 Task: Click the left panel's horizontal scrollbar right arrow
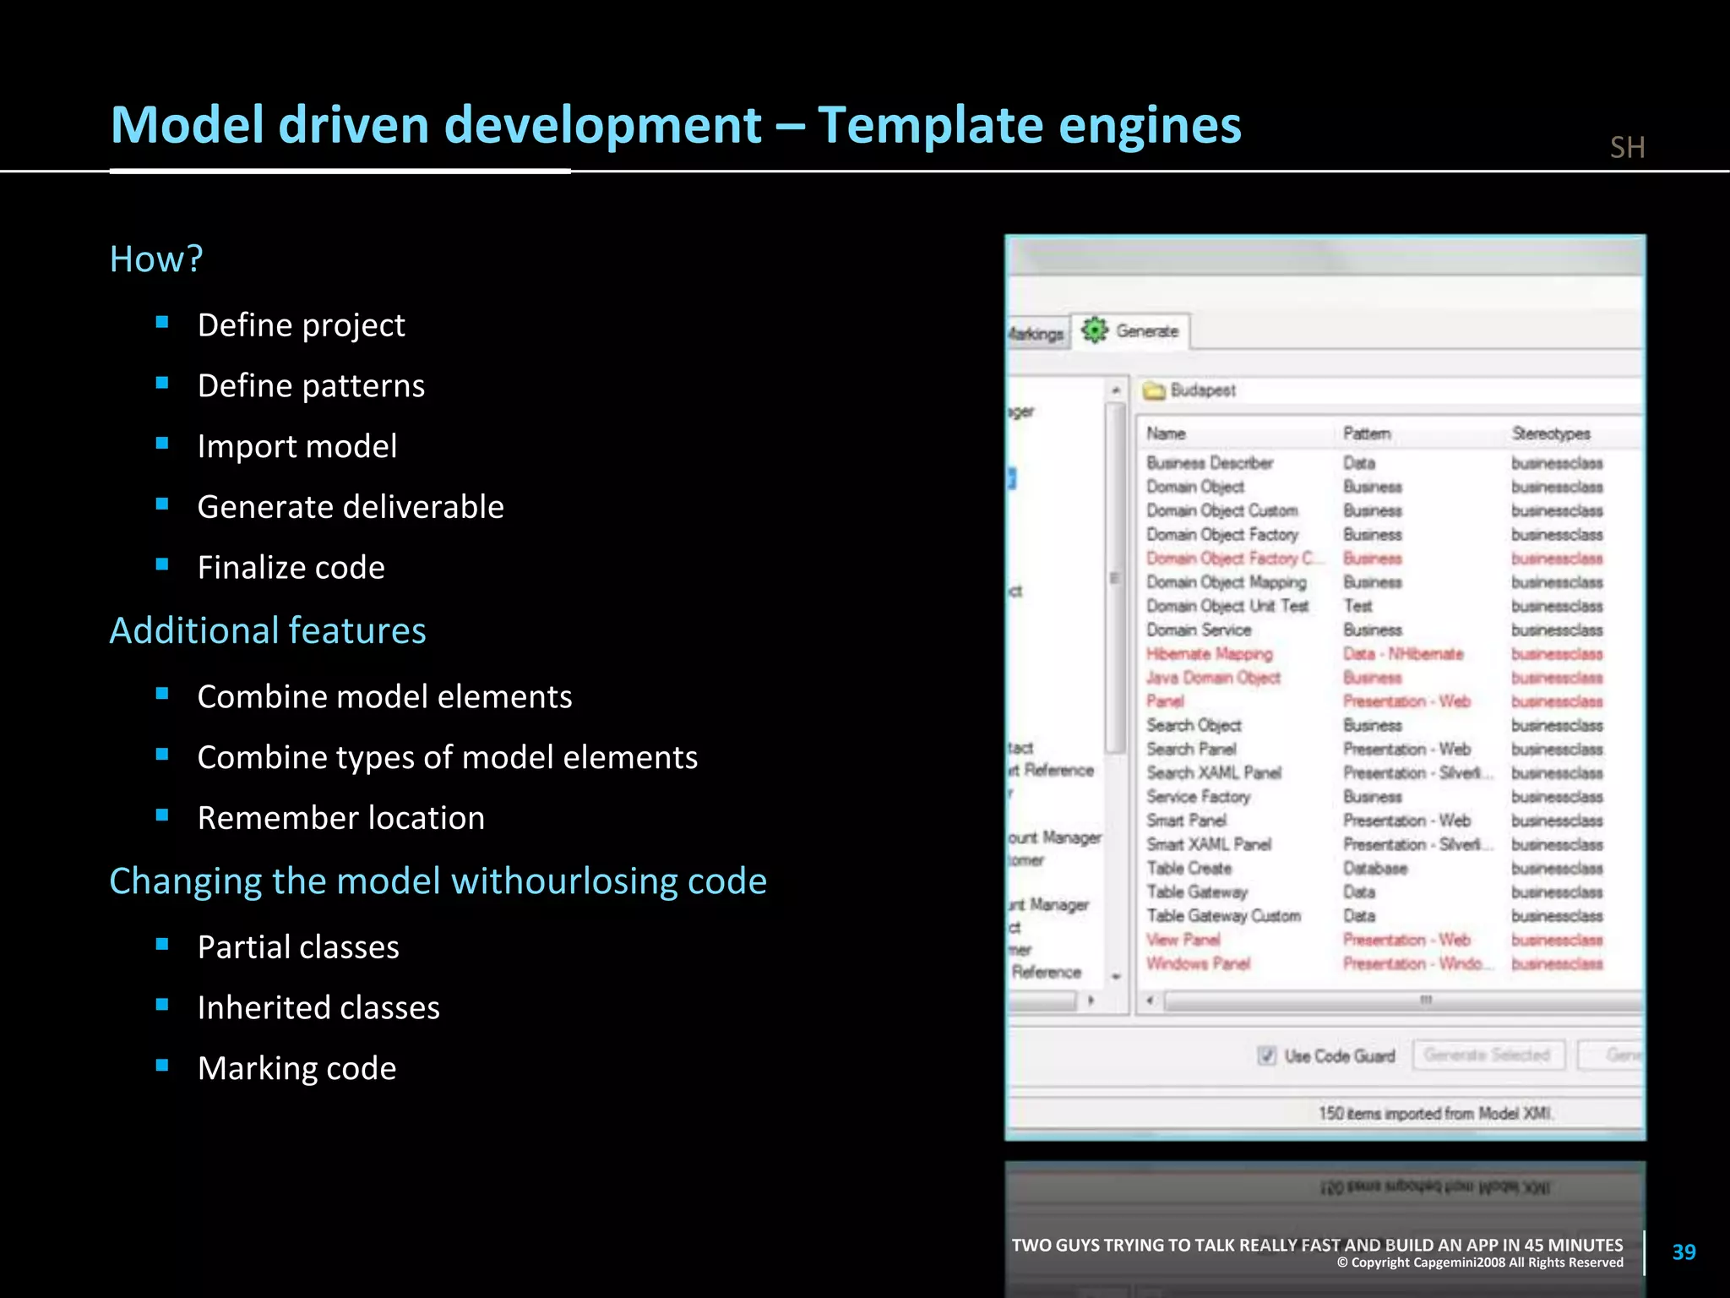tap(1091, 1001)
